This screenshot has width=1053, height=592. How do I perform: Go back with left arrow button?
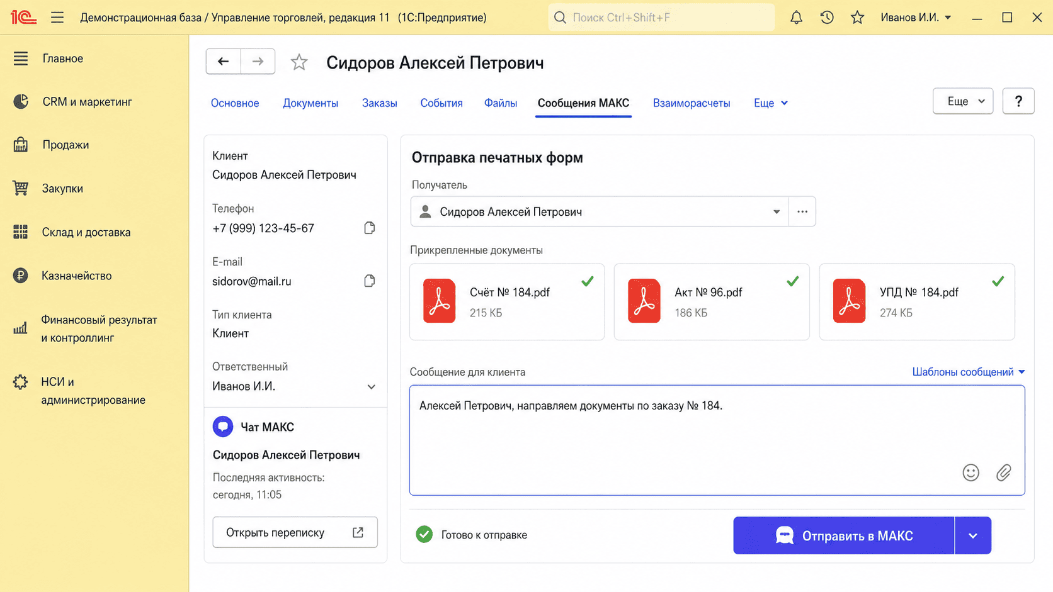coord(223,61)
